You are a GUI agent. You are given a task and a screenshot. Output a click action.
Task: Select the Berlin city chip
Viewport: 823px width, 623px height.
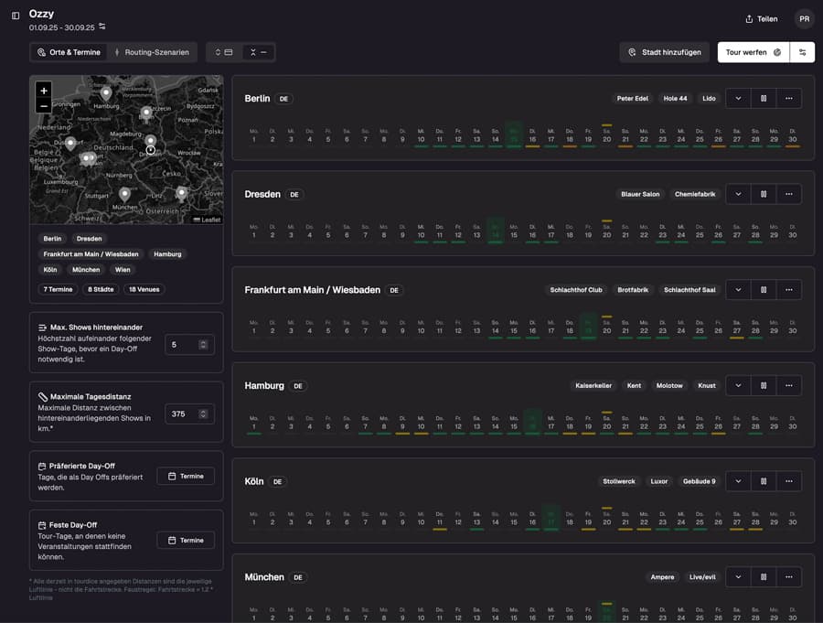[x=52, y=239]
